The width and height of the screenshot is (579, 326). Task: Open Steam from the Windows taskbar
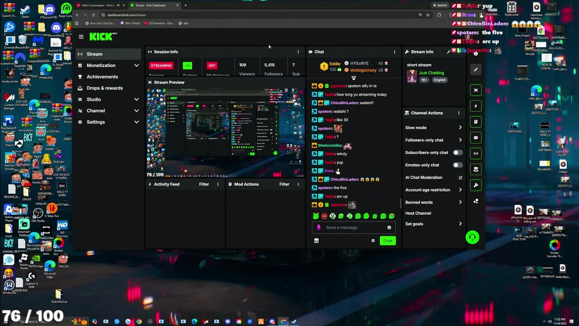pyautogui.click(x=294, y=322)
